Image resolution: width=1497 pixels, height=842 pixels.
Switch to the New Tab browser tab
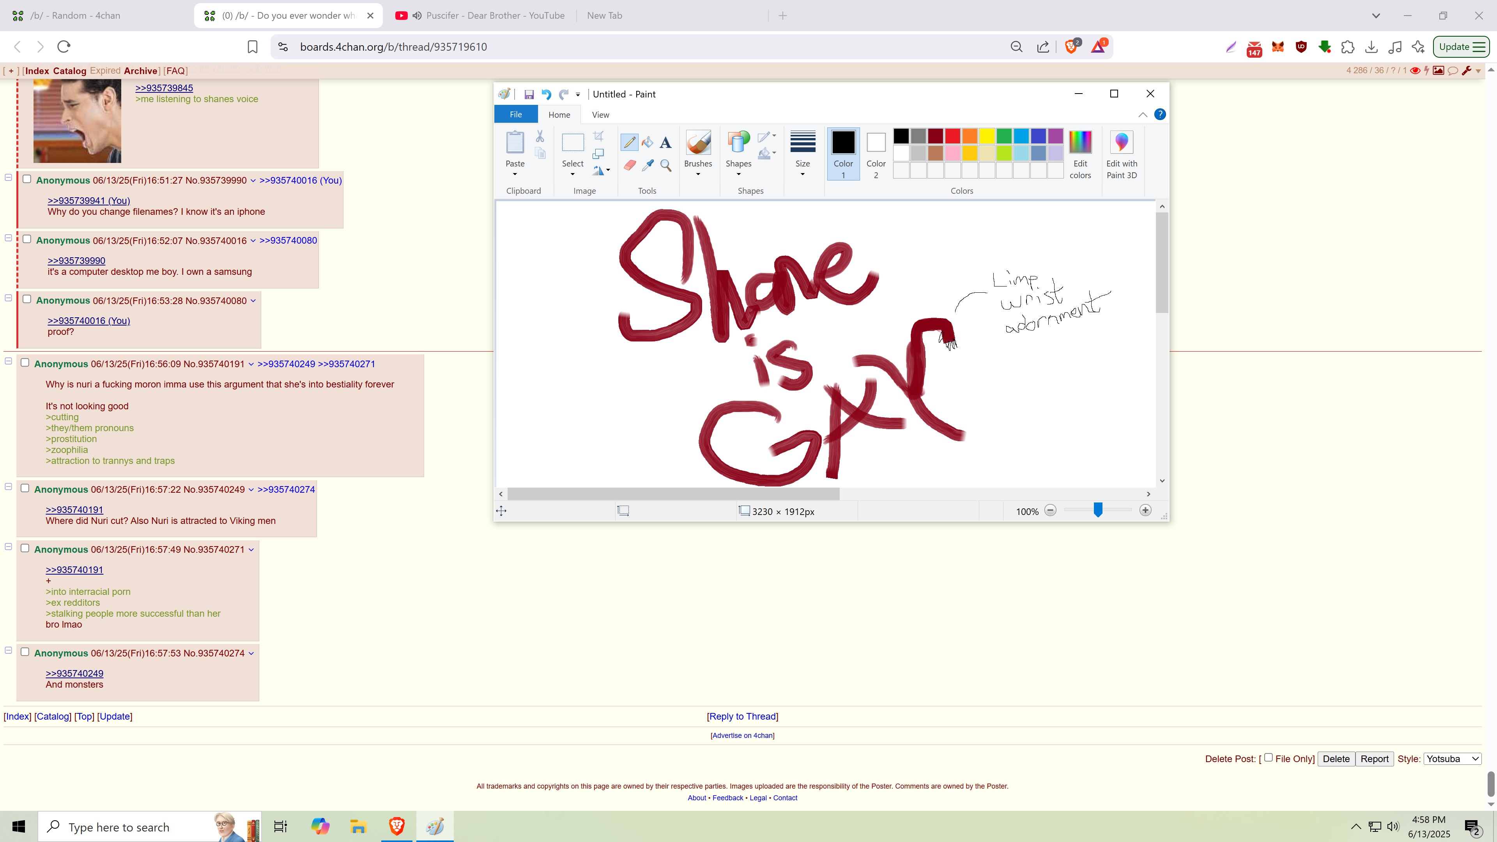pos(604,16)
